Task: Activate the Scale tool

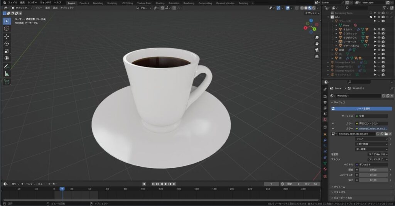Action: pyautogui.click(x=7, y=51)
